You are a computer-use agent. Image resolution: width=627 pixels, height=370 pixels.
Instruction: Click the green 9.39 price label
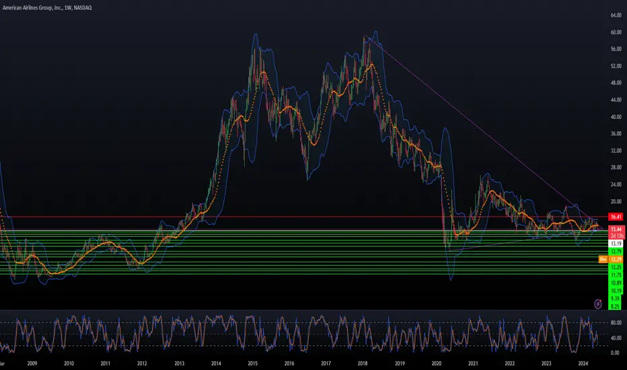(615, 299)
